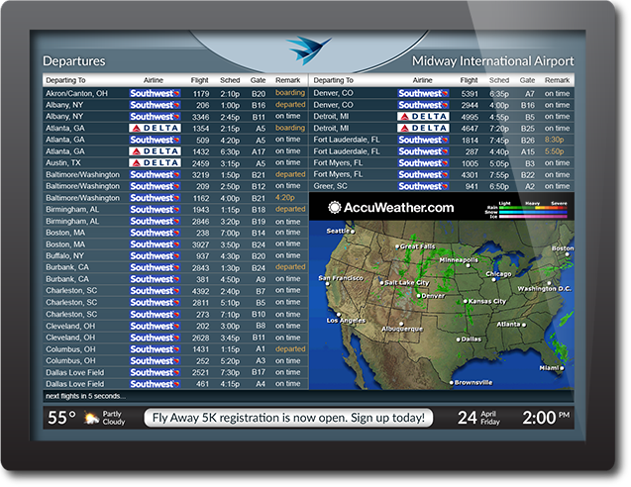Click gate B14 on Boston flight 238
This screenshot has height=487, width=631.
(259, 233)
